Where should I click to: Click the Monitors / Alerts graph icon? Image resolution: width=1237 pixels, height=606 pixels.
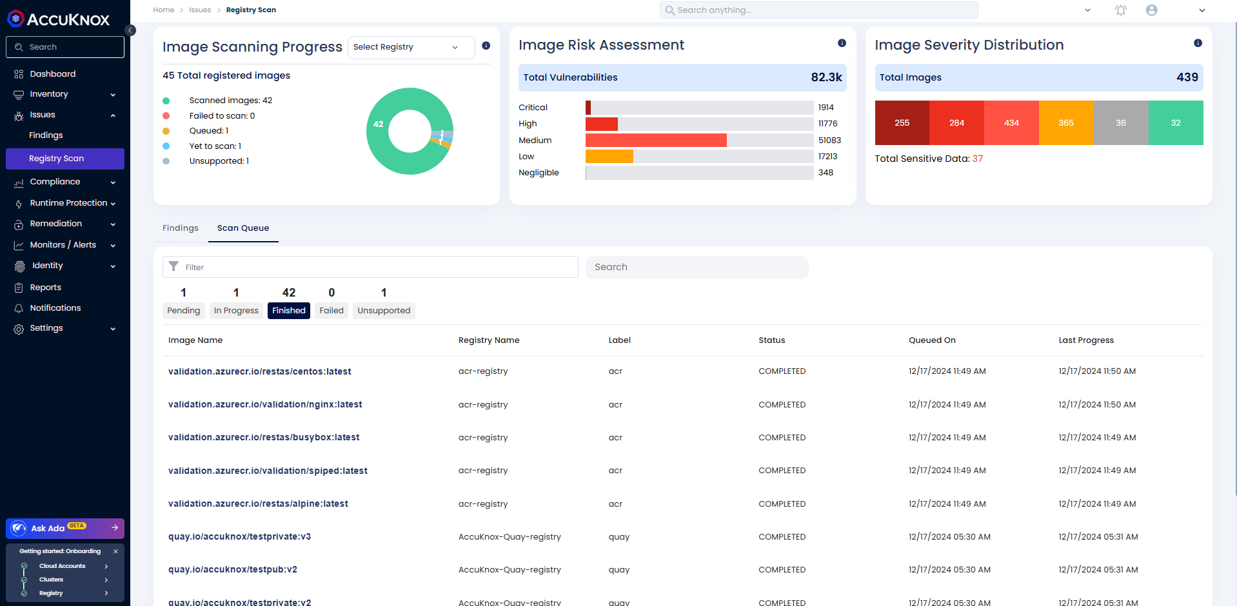[x=19, y=246]
